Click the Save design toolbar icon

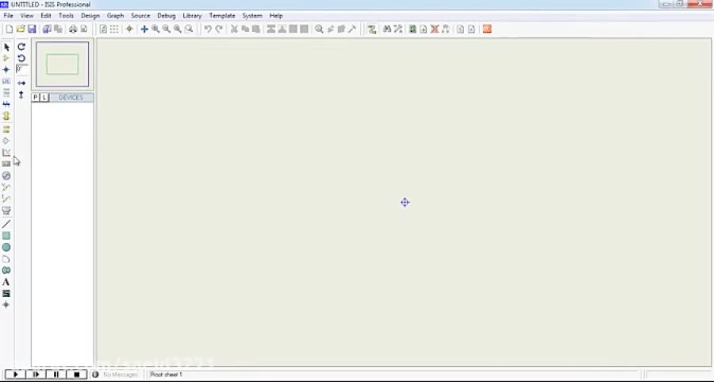click(x=32, y=29)
